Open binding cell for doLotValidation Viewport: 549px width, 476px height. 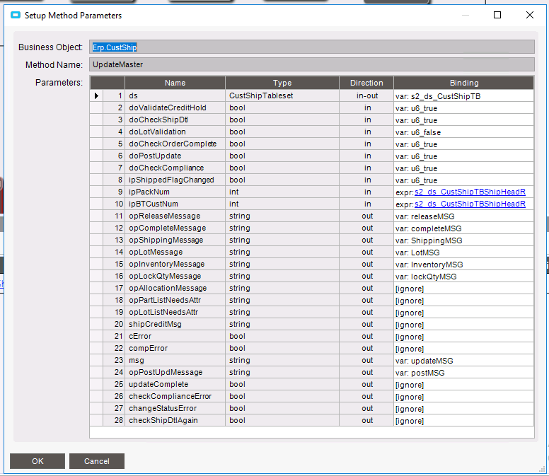point(463,132)
